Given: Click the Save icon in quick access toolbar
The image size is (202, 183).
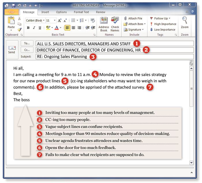Looking at the screenshot, I should tap(14, 5).
